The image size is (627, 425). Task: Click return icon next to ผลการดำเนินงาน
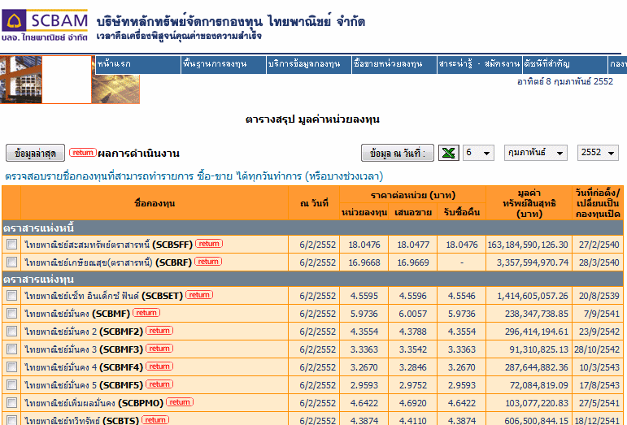[x=83, y=153]
